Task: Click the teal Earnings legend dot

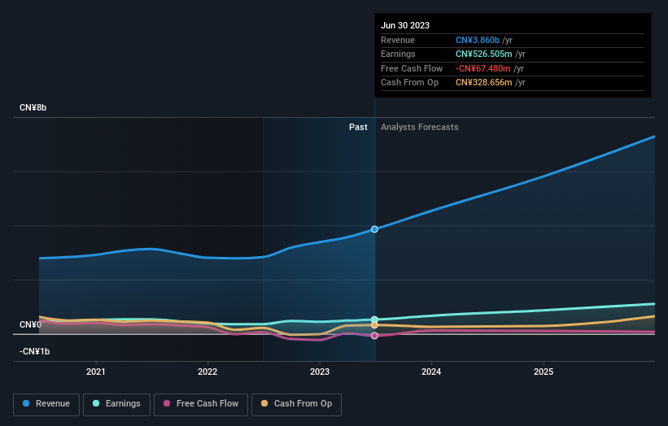Action: (x=96, y=403)
